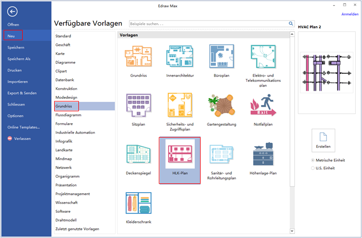The width and height of the screenshot is (362, 238).
Task: Select the Höhenlage-Plan template icon
Action: click(263, 154)
